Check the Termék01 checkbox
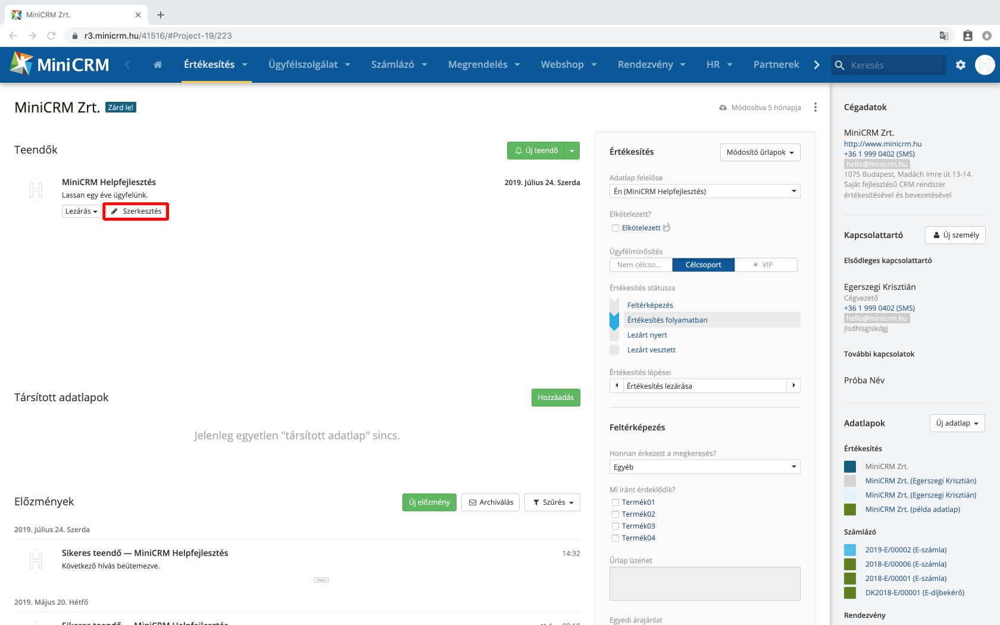Viewport: 1000px width, 625px height. point(615,502)
